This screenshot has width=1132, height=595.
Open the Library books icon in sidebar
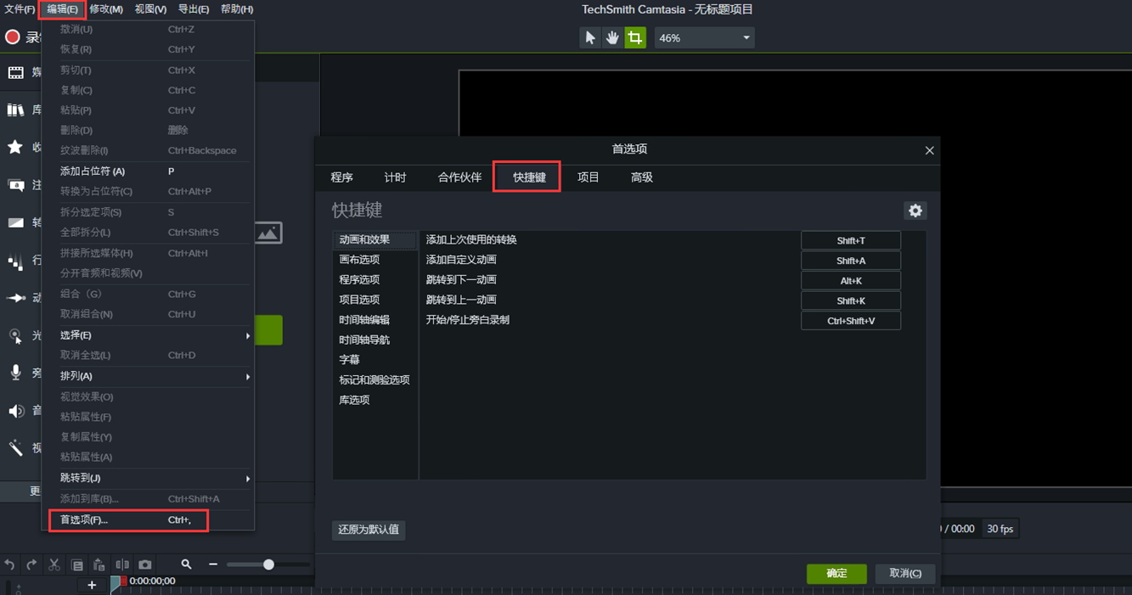coord(15,110)
